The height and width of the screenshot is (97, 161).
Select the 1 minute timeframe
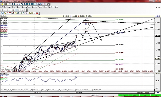(x=2, y=10)
